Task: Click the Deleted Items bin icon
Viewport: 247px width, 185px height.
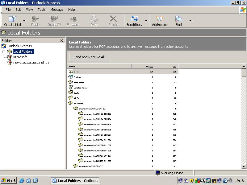Action: pyautogui.click(x=71, y=87)
